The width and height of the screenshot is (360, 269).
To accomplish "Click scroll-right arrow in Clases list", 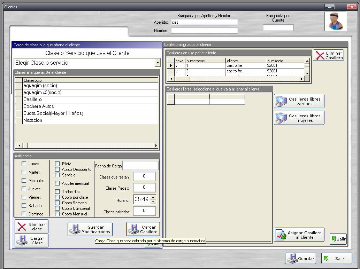I will tap(156, 145).
